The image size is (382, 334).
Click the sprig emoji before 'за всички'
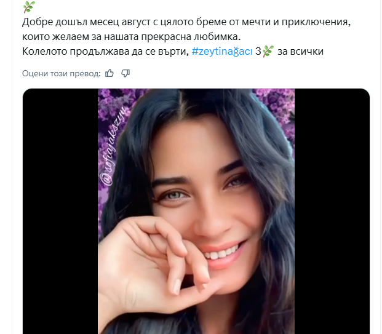[x=268, y=51]
